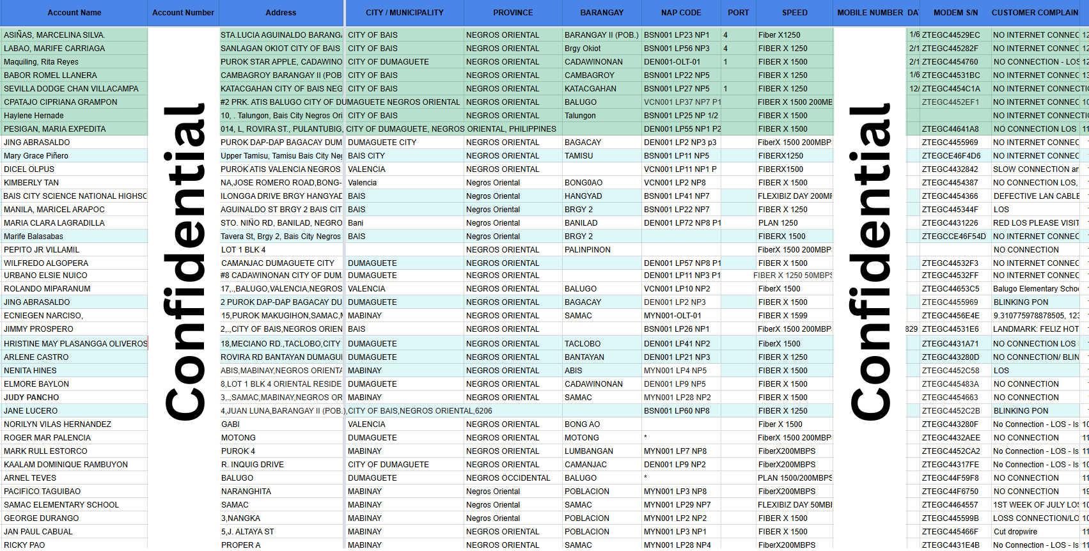Viewport: 1089px width, 551px height.
Task: Select the FIBER X 1599 speed cell
Action: (x=794, y=316)
